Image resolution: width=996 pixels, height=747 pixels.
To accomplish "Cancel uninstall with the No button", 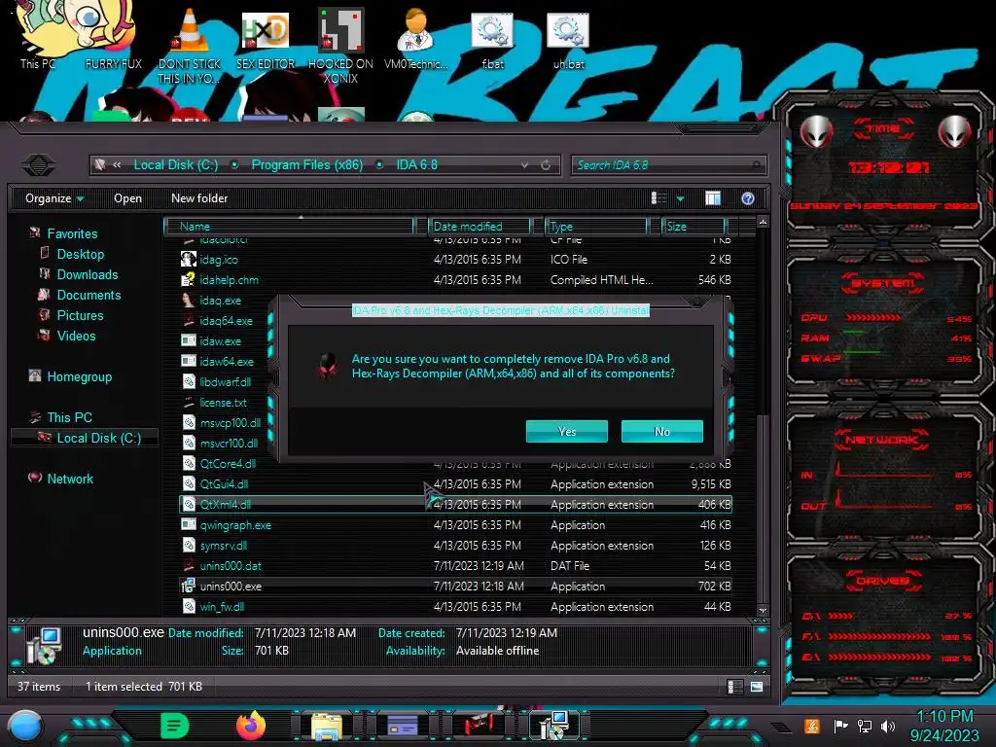I will tap(661, 431).
